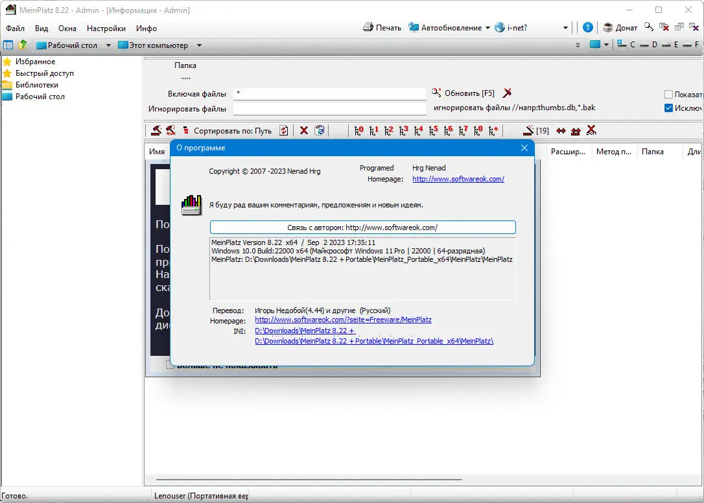Click the first hammer icon in list toolbar
This screenshot has width=704, height=503.
pyautogui.click(x=156, y=130)
